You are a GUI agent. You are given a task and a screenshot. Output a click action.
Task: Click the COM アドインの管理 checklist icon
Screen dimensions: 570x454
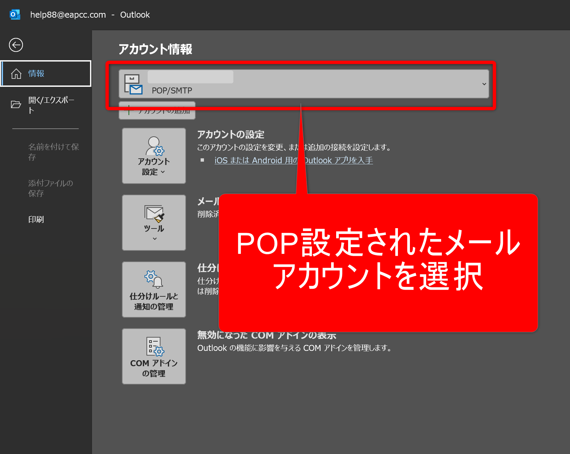[x=155, y=346]
